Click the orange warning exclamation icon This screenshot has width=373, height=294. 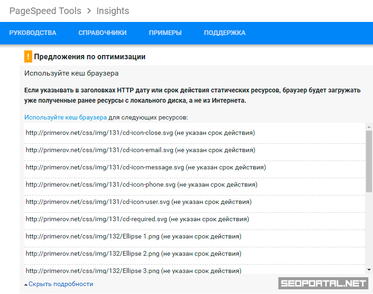coord(28,57)
